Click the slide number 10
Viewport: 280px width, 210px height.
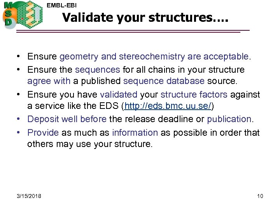pos(260,196)
